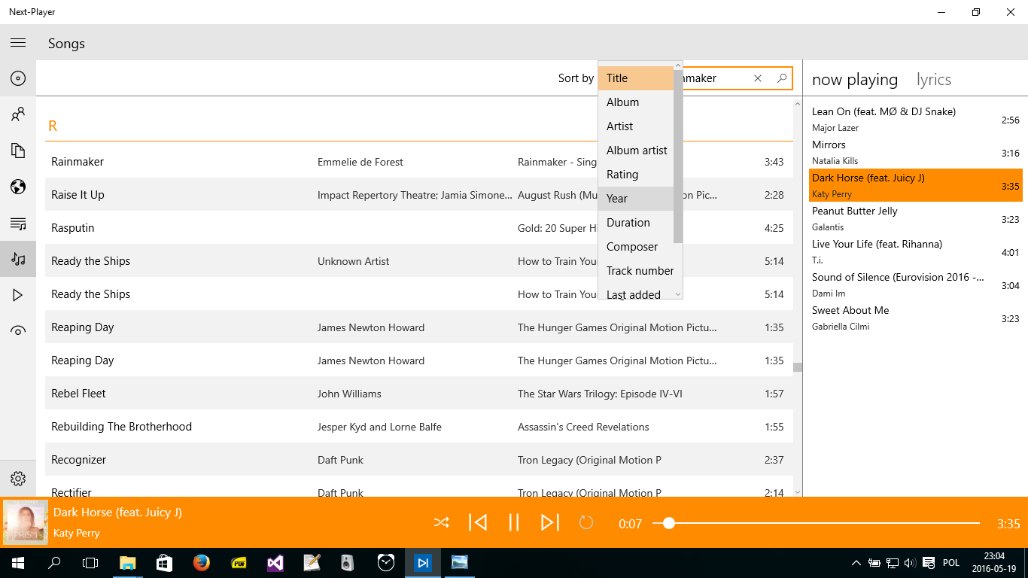Open the hamburger navigation menu

pos(18,43)
